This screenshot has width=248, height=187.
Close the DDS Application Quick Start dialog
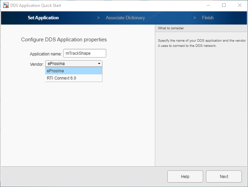click(x=239, y=6)
